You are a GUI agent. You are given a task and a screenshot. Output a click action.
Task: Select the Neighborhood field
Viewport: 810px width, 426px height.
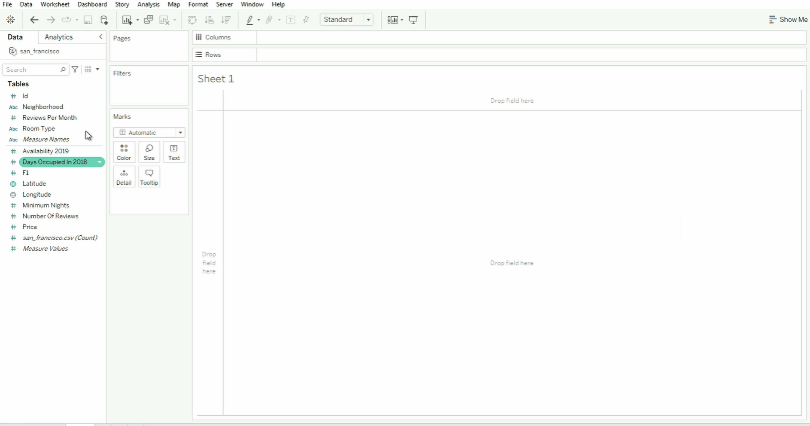[43, 107]
